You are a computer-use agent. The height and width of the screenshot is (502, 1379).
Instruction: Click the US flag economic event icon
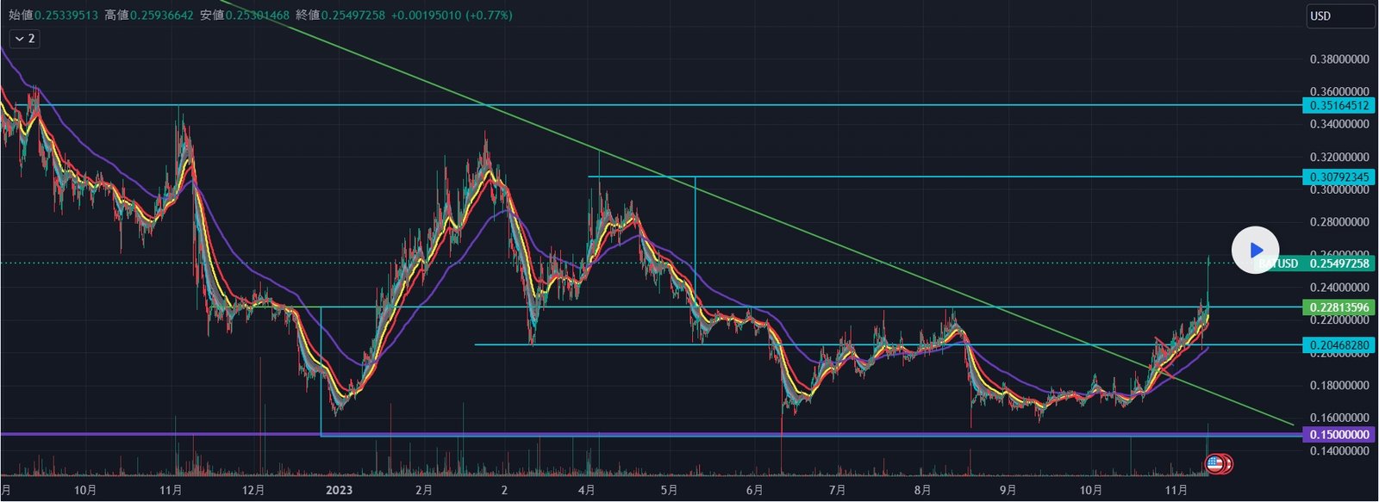[1214, 465]
